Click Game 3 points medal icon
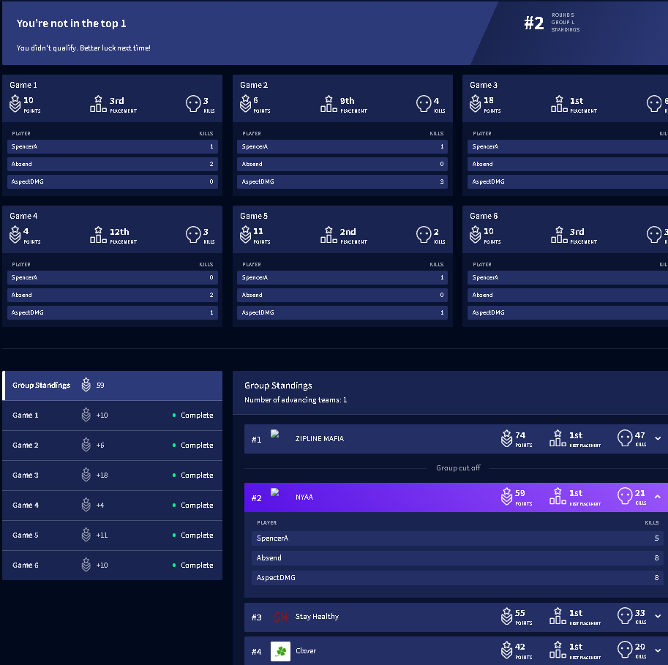Image resolution: width=668 pixels, height=665 pixels. point(476,104)
